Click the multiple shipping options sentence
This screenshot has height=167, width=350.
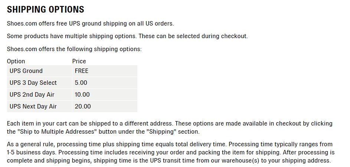127,36
